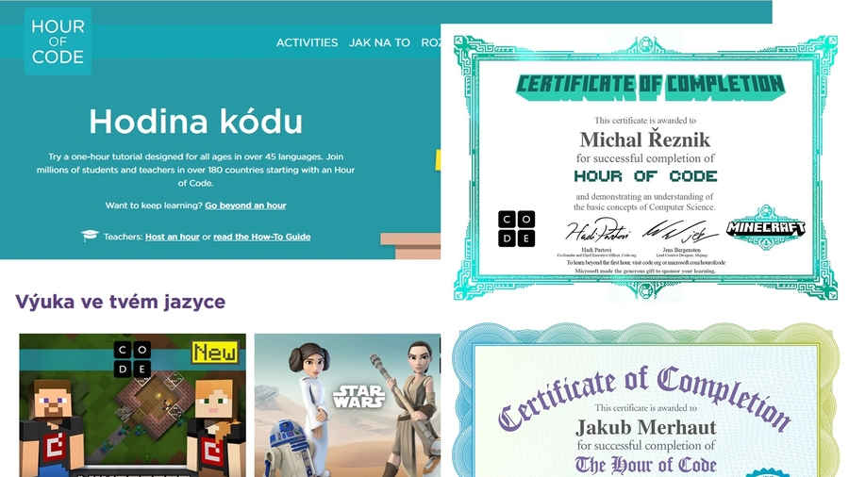Click the 'New' badge on Minecraft tile
Image resolution: width=849 pixels, height=477 pixels.
click(215, 353)
